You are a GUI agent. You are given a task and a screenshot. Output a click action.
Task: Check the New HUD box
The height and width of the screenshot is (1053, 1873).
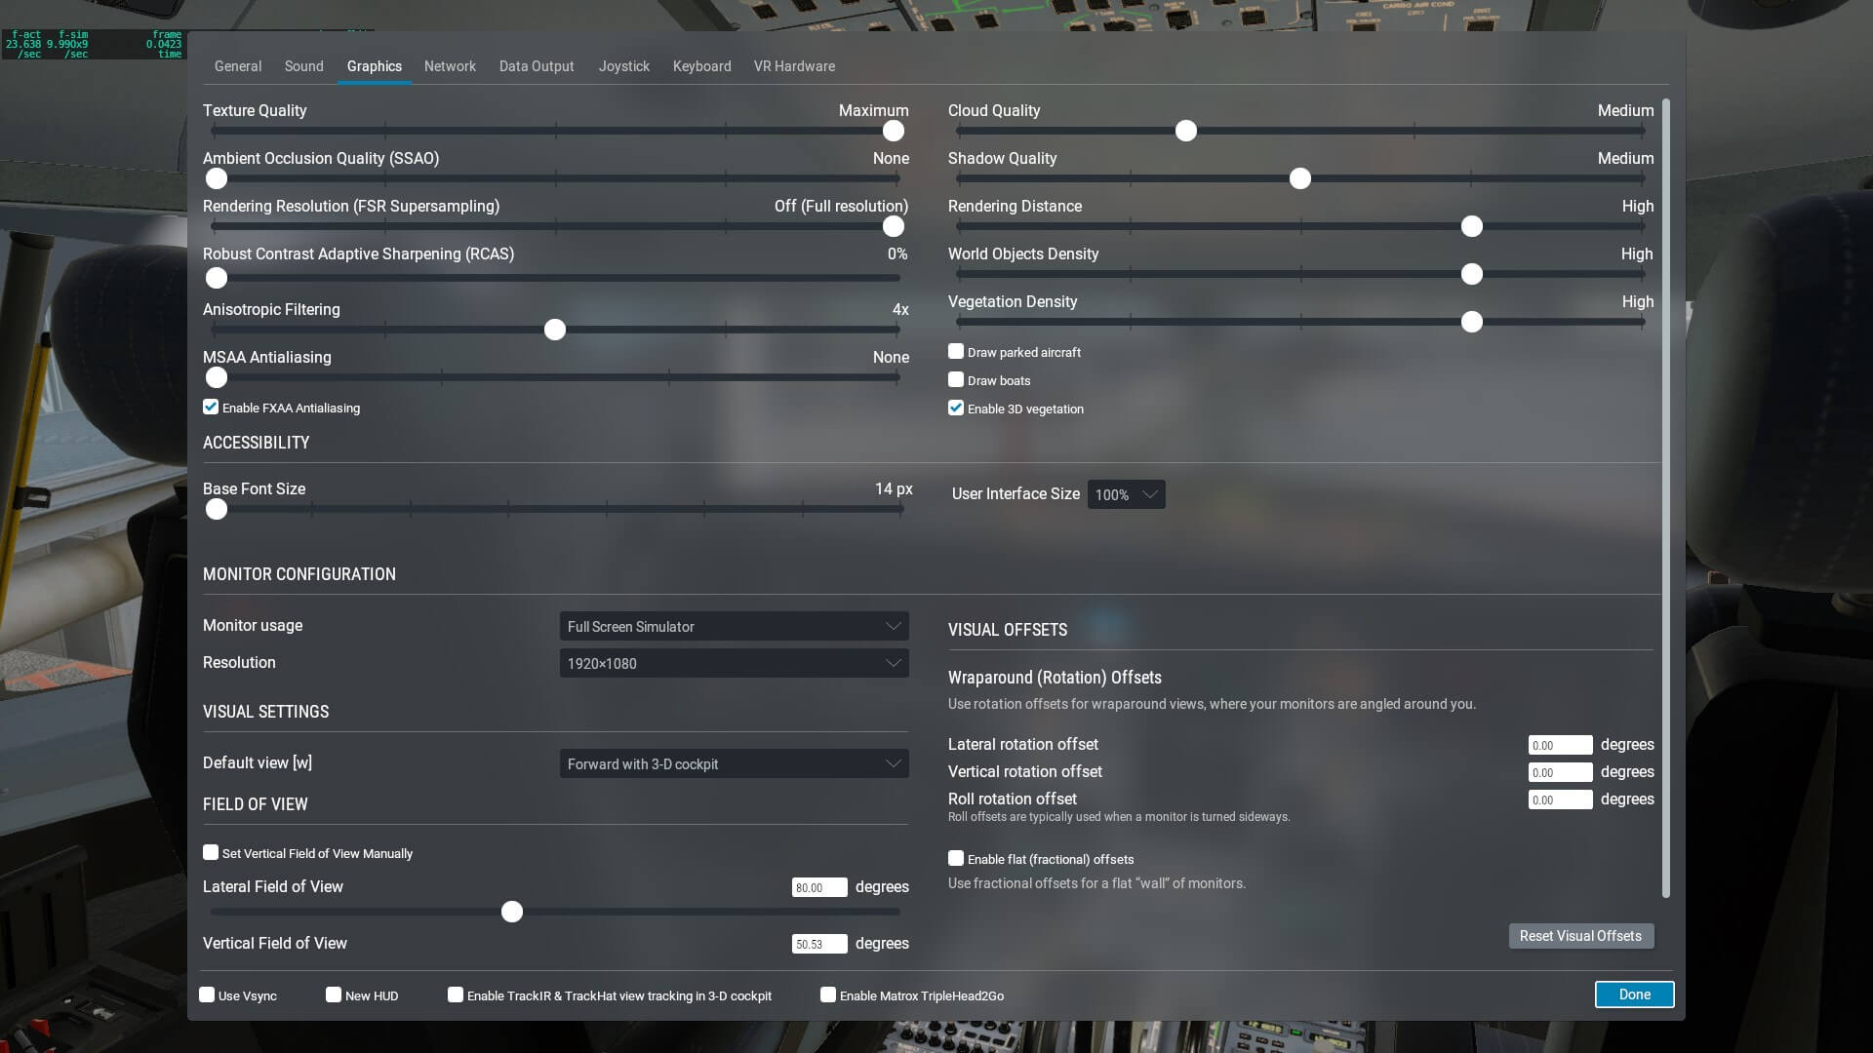click(x=334, y=995)
